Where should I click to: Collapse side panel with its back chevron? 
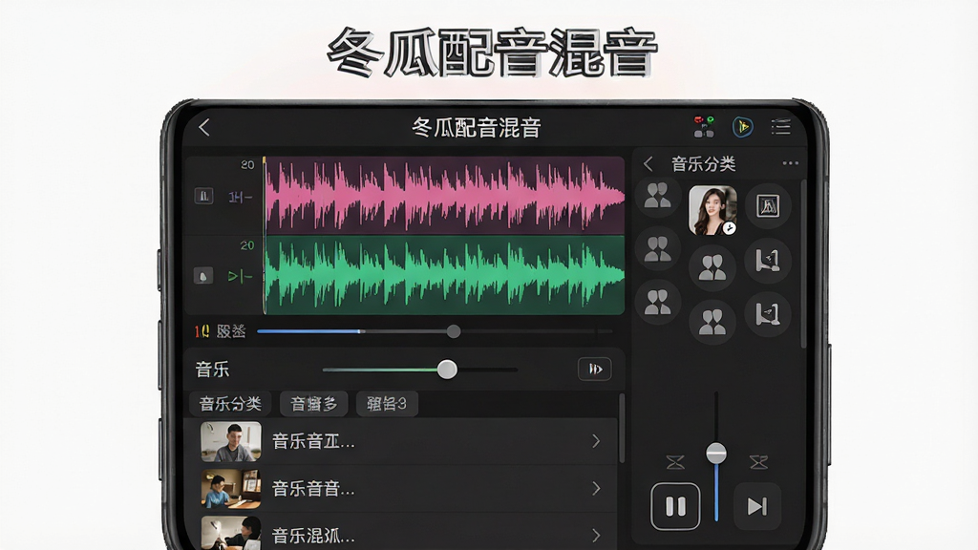648,164
